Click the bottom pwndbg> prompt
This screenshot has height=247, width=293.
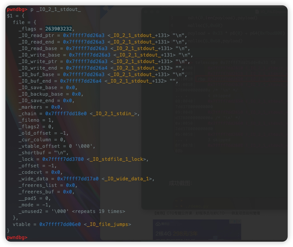[x=17, y=237]
